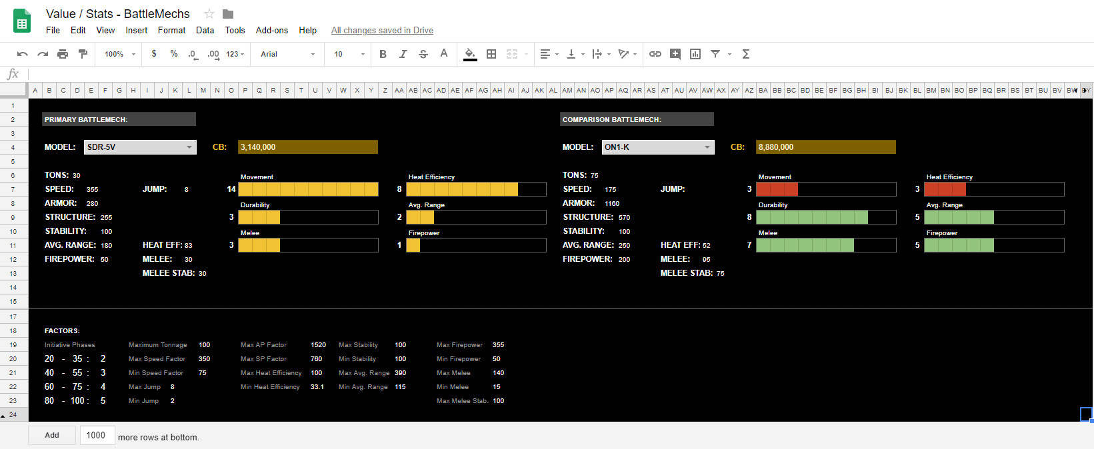
Task: Open Text rotation options
Action: pyautogui.click(x=627, y=54)
